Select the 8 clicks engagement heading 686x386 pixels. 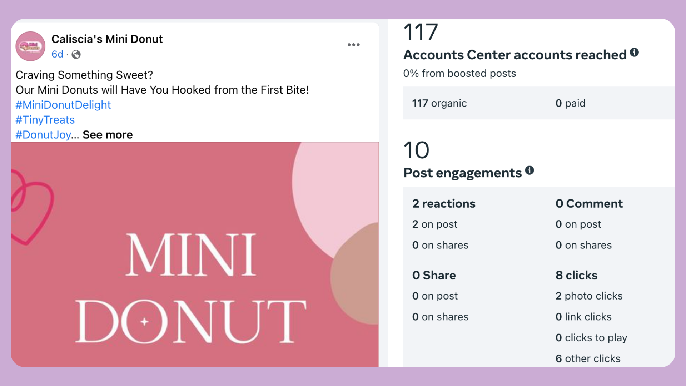coord(576,275)
